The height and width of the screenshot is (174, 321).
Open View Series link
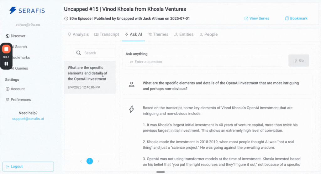(257, 18)
